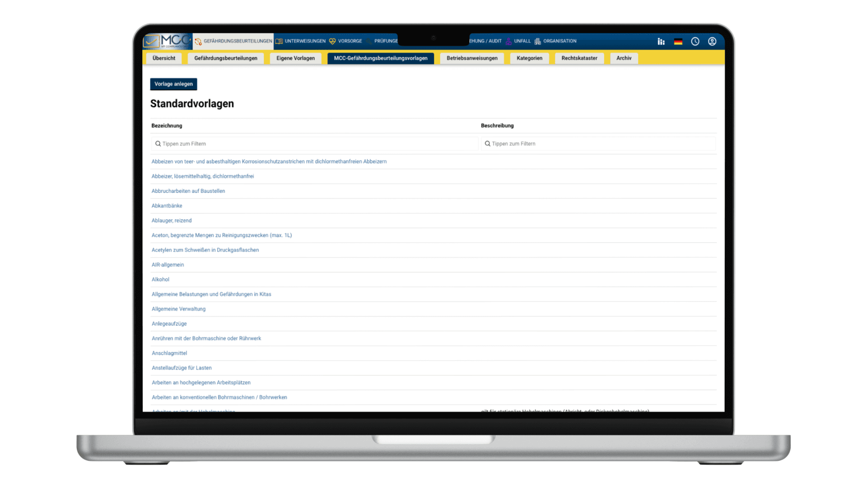The height and width of the screenshot is (488, 867).
Task: Open Anrühren mit der Bohrmaschine oder Rührwerk
Action: click(206, 338)
